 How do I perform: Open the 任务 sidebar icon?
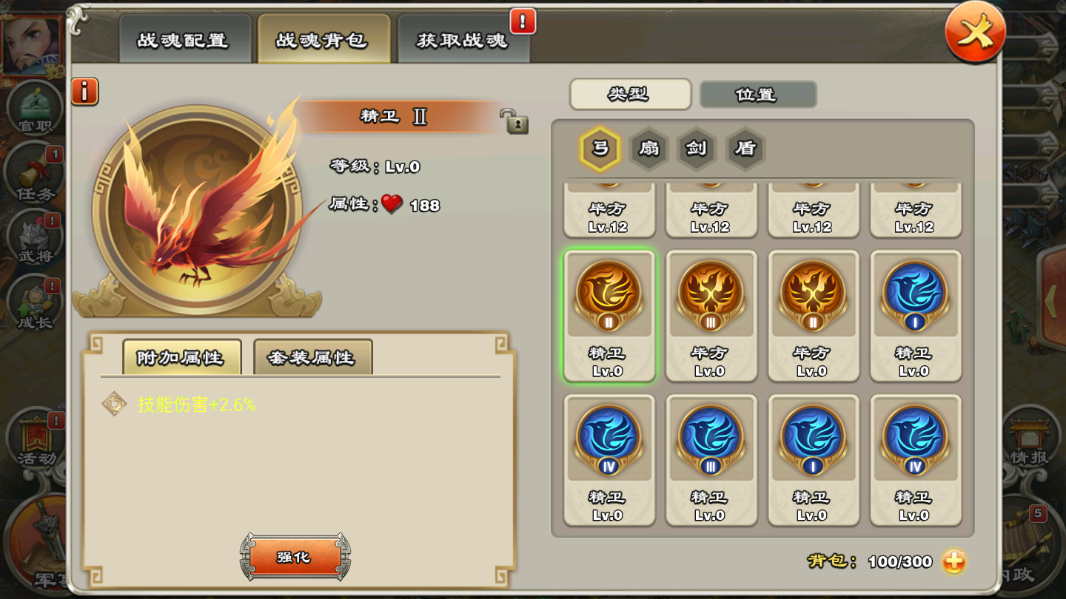click(35, 176)
